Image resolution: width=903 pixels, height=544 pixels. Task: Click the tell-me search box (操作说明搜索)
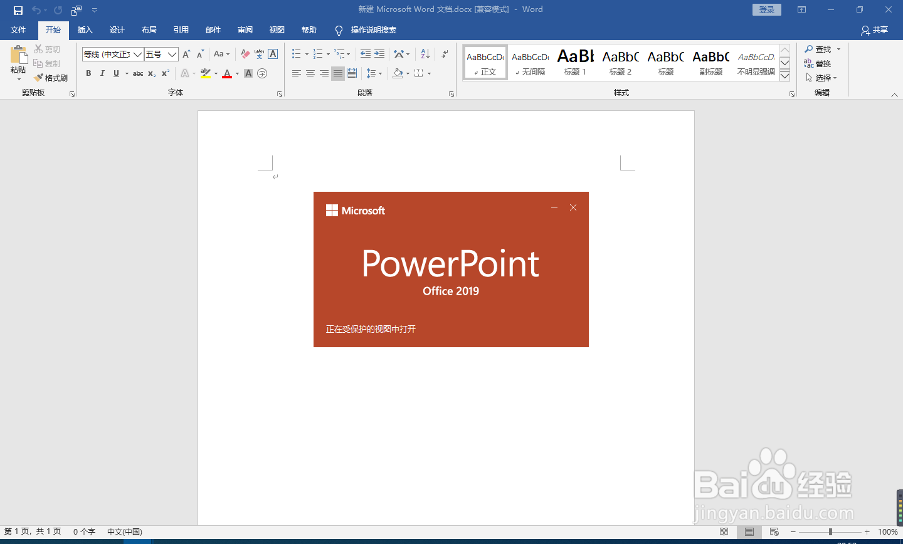(374, 30)
